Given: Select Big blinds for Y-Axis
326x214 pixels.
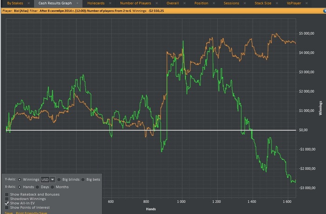Looking at the screenshot, I should click(x=59, y=179).
